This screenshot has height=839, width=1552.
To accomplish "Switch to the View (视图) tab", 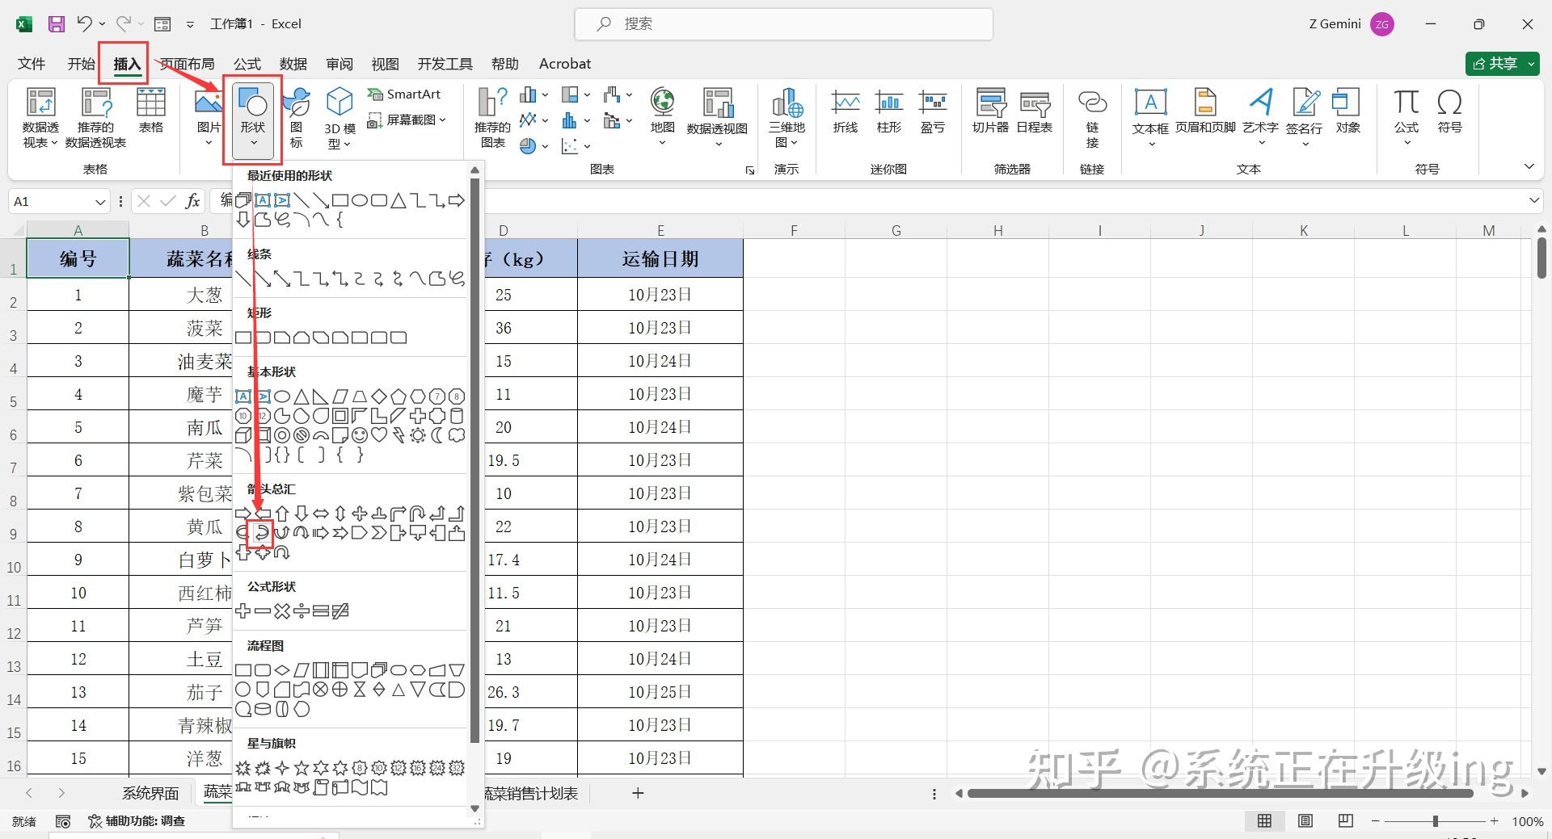I will point(386,64).
